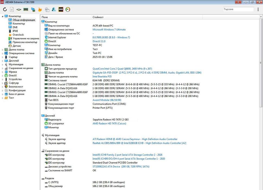The image size is (263, 190).
Task: Open the Microsoft Windows 7 Ultimate link
Action: [x=109, y=29]
